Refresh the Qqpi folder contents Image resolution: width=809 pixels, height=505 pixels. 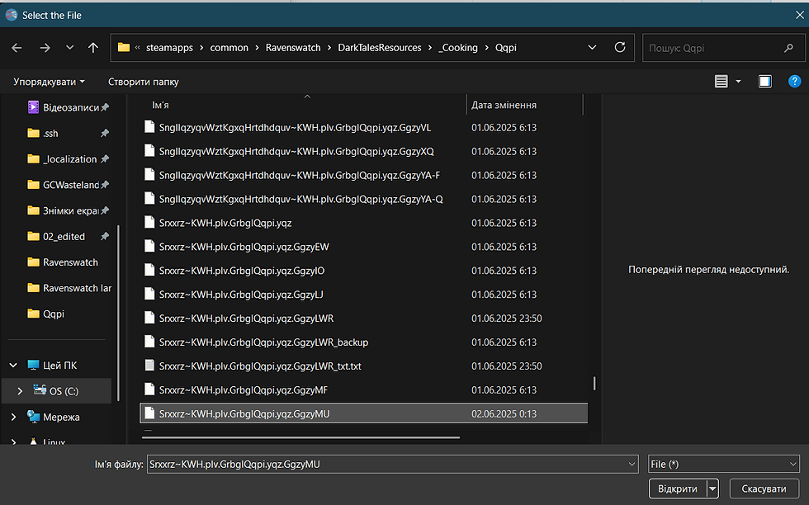pos(620,48)
